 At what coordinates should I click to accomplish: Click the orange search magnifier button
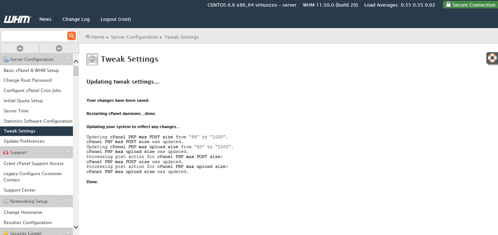click(x=71, y=35)
